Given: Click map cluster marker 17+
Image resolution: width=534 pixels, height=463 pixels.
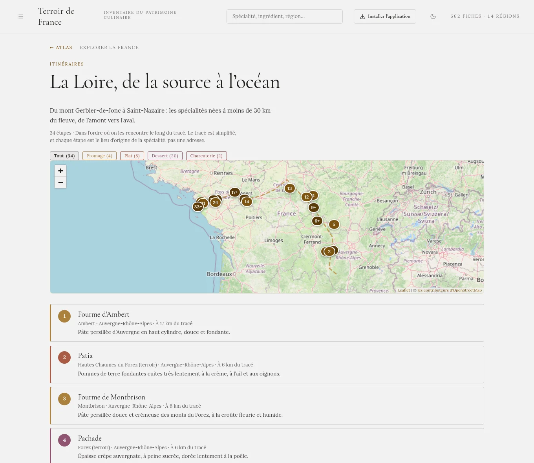Looking at the screenshot, I should [235, 192].
